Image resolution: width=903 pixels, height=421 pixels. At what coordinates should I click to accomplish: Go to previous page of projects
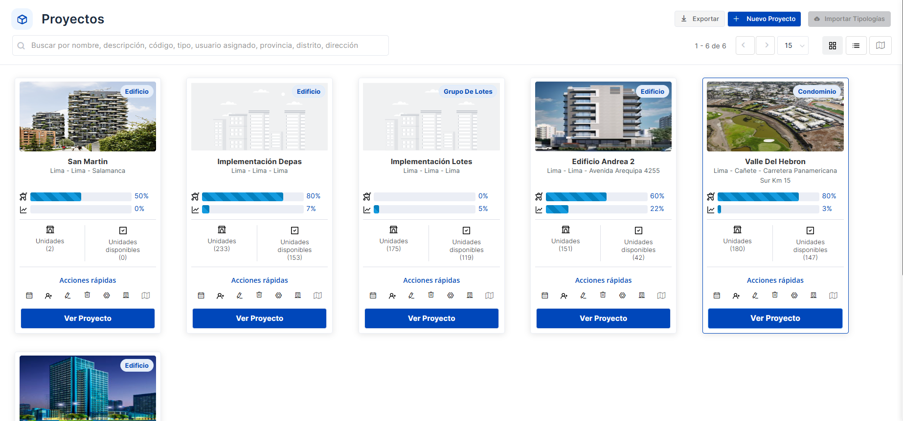click(x=745, y=45)
